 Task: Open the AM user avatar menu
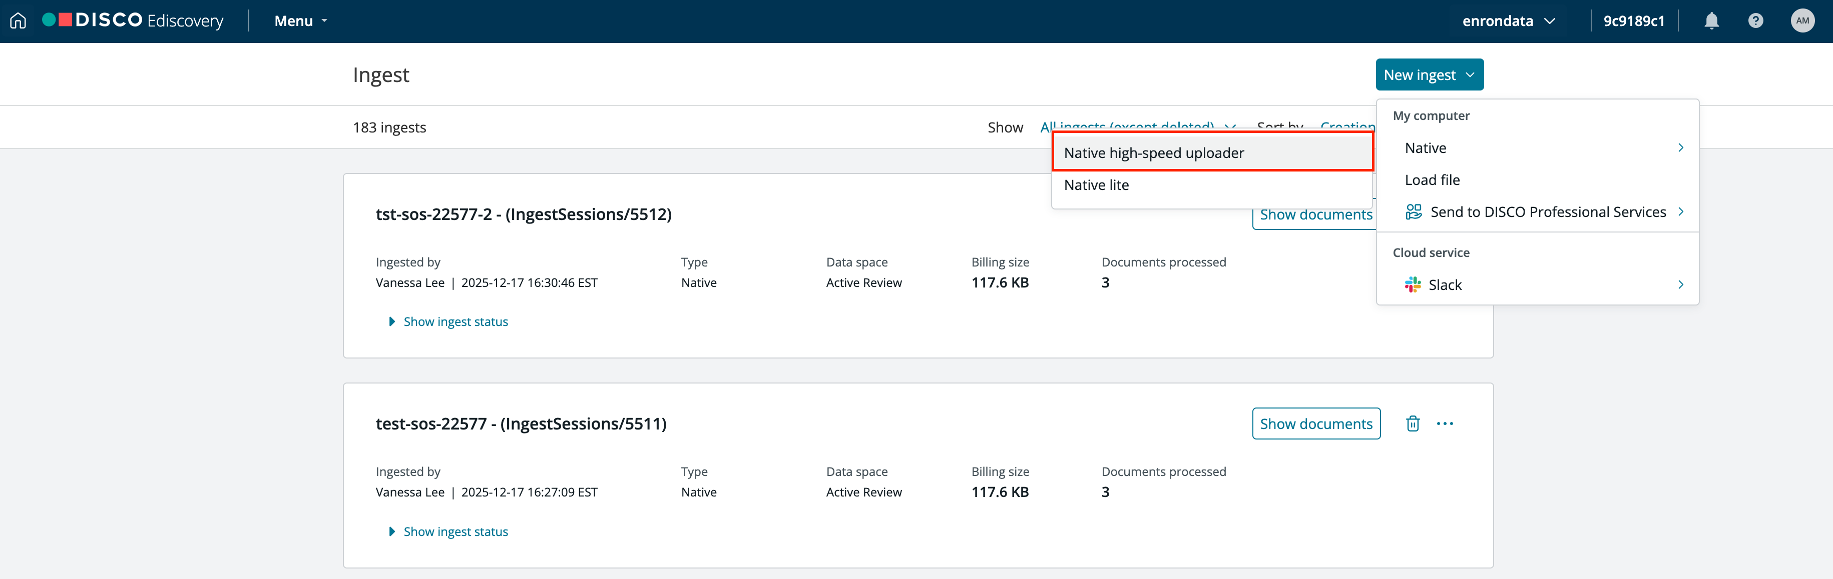click(1801, 20)
